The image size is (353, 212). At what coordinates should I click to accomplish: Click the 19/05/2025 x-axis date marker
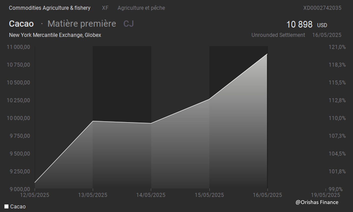coord(326,195)
